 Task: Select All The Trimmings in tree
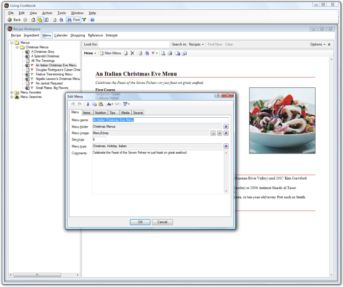[x=43, y=61]
